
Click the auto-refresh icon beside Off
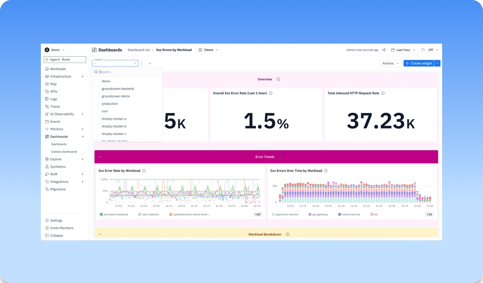(423, 50)
